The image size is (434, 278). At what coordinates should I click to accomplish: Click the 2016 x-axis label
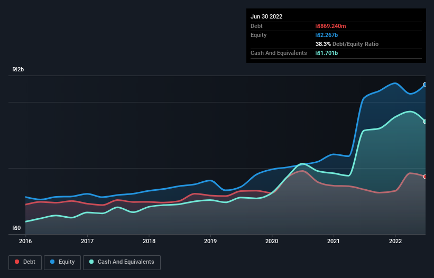click(x=25, y=241)
